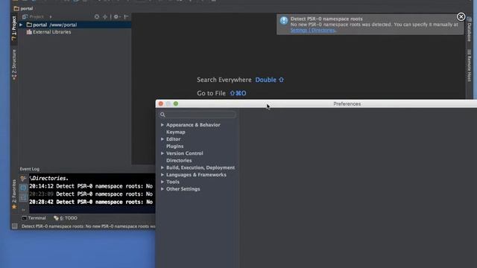
Task: Click the status bar PSR-0 message
Action: click(x=88, y=226)
